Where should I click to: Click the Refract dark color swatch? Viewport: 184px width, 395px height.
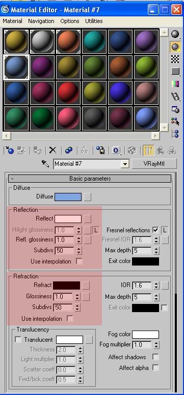[x=67, y=286]
